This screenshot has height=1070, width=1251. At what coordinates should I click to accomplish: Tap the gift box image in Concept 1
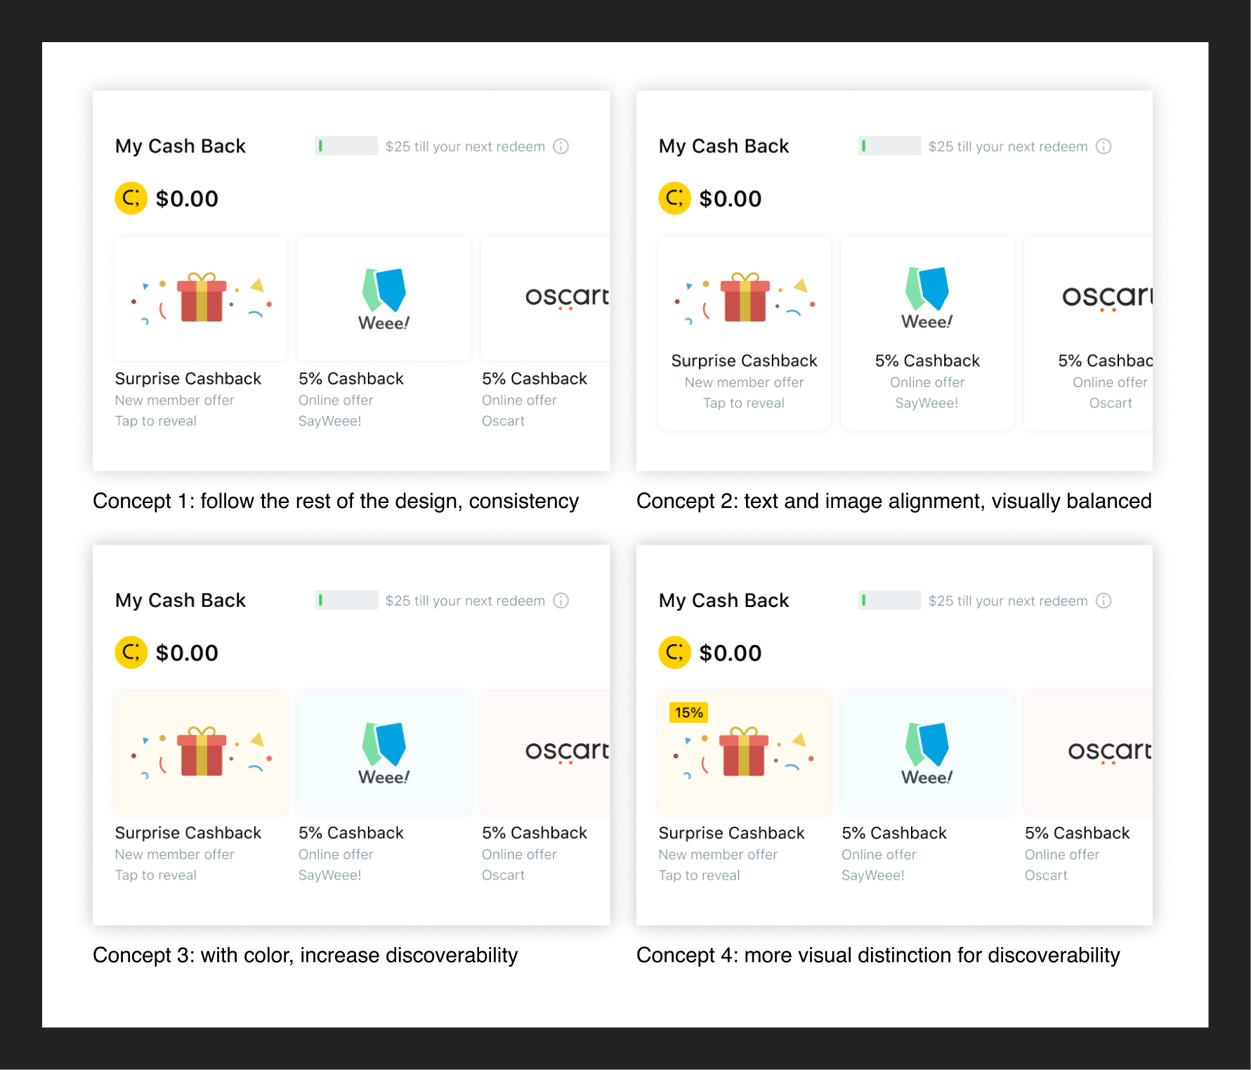tap(202, 299)
